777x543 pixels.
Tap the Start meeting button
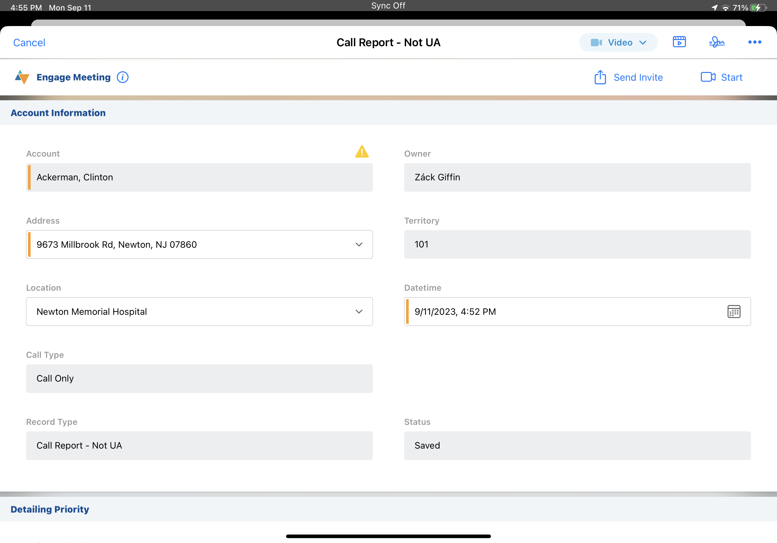click(x=731, y=77)
